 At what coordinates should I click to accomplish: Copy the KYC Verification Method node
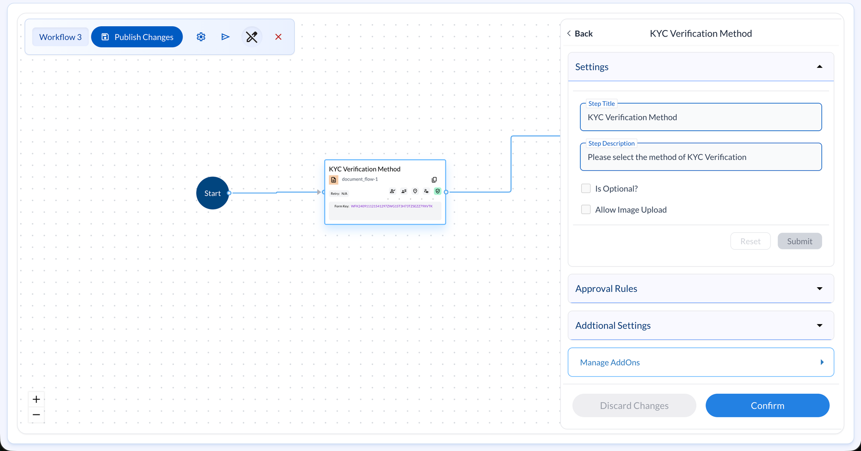[x=434, y=180]
